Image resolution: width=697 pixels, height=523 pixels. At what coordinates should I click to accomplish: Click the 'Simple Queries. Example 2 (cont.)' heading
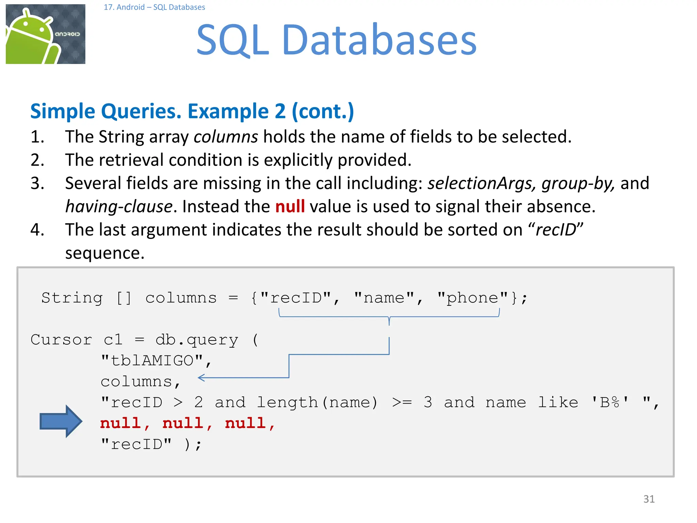point(192,111)
